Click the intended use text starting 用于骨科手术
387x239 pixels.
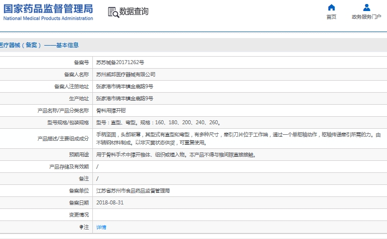pos(176,155)
